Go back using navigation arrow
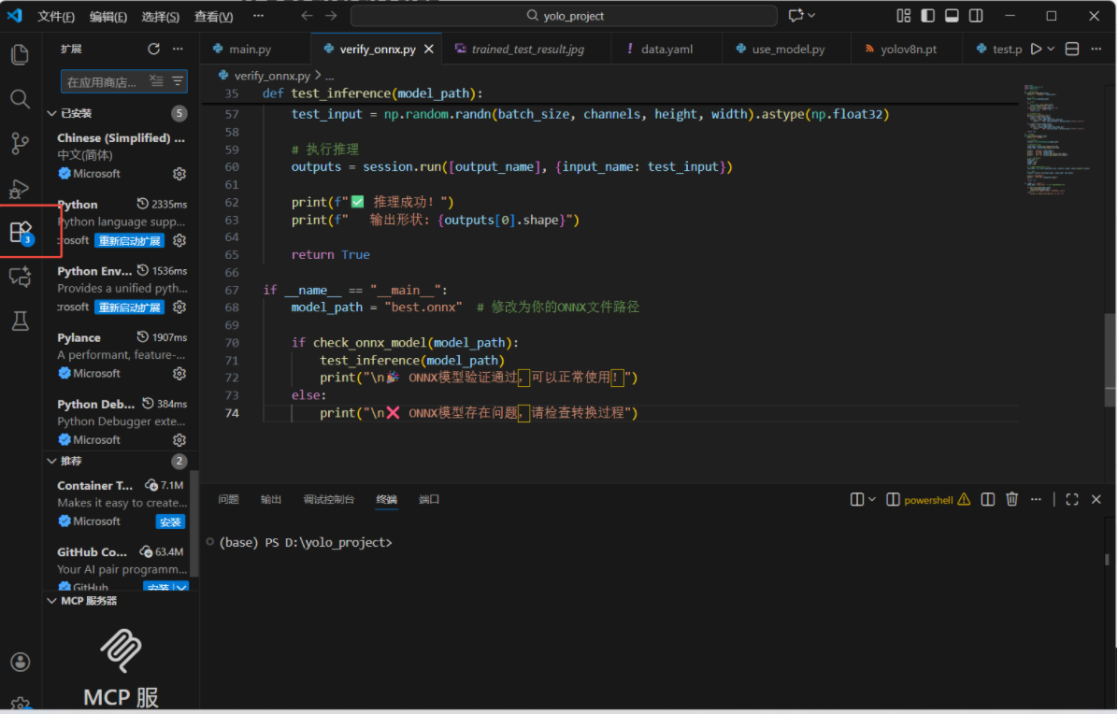This screenshot has height=714, width=1118. [307, 16]
